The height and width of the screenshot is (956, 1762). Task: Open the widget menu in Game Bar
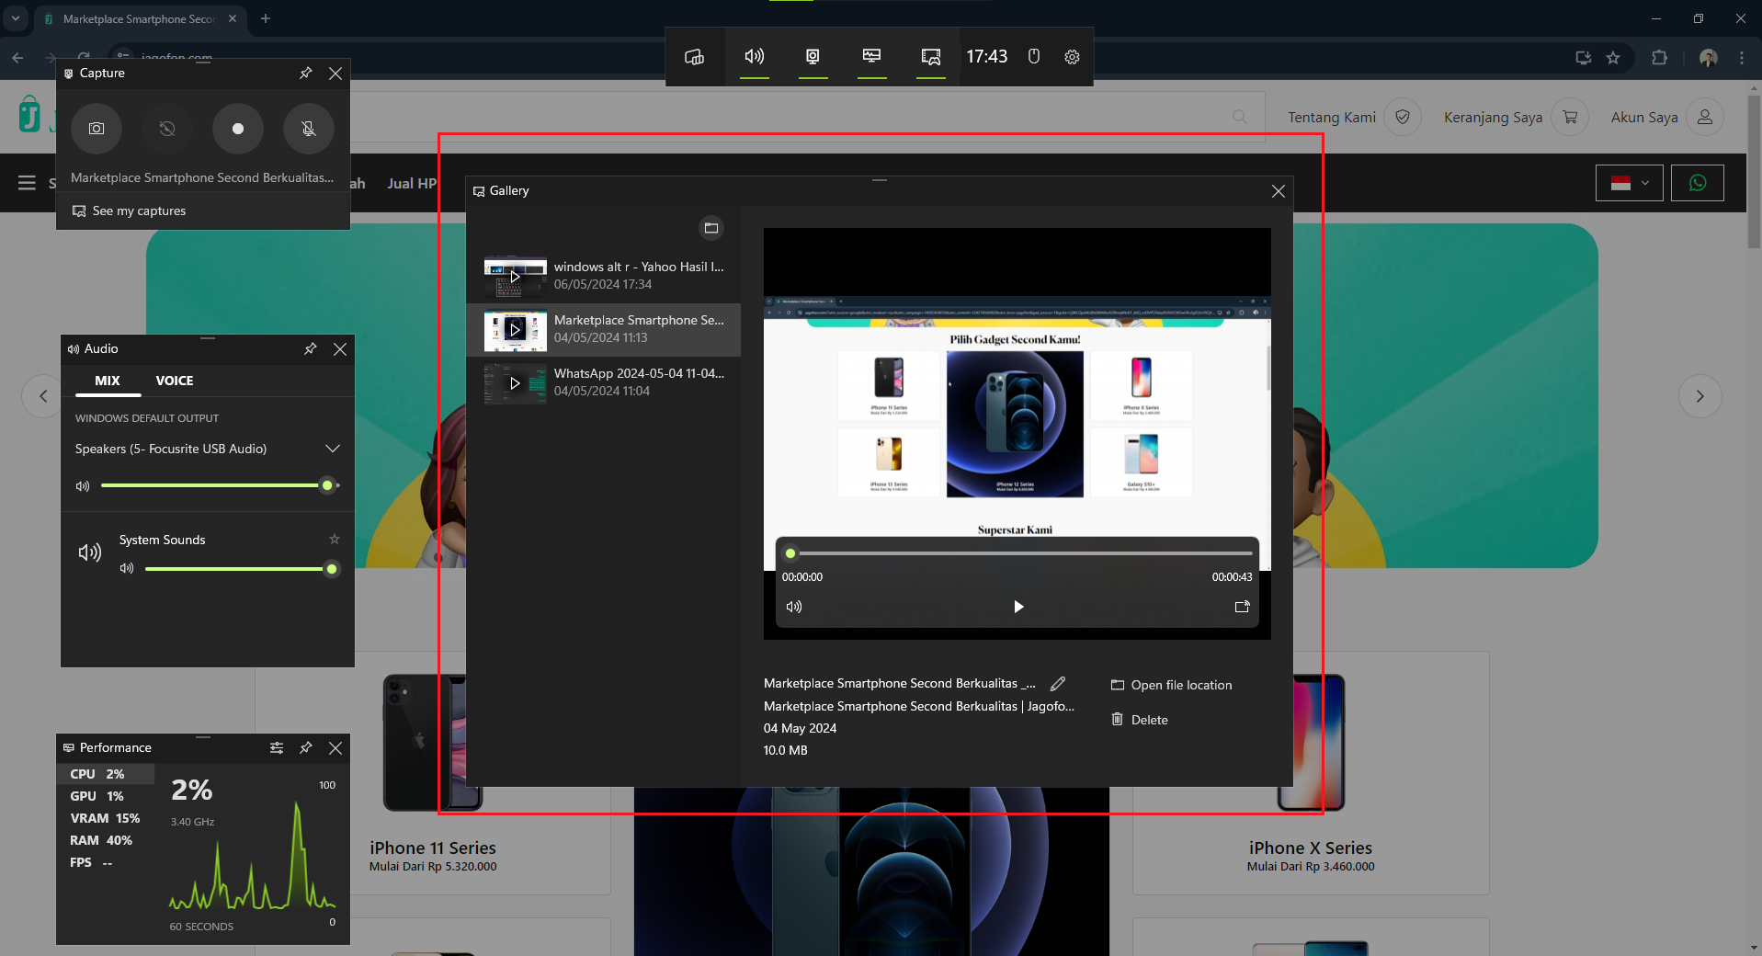(695, 57)
